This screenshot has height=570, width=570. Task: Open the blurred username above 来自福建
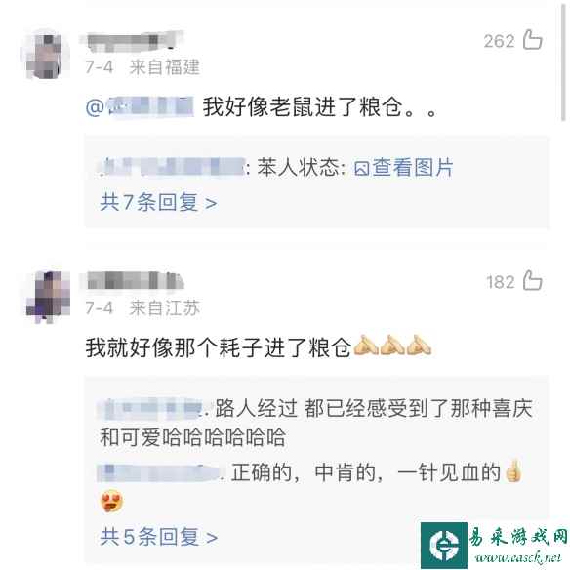click(131, 41)
